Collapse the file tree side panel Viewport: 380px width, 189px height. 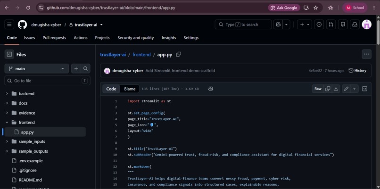(x=9, y=55)
